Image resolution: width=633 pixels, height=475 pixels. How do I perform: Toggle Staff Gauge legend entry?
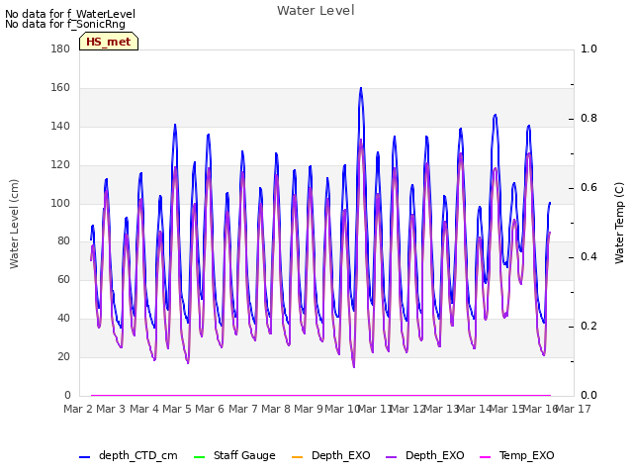coord(234,455)
